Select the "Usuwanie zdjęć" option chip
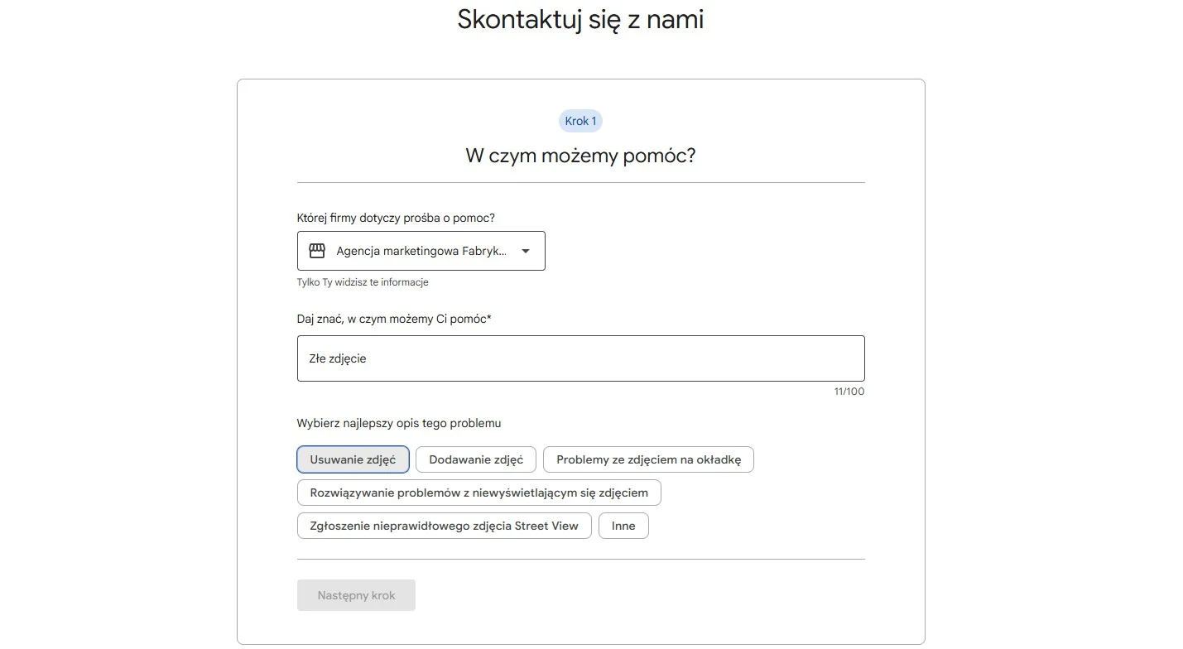 (x=353, y=459)
